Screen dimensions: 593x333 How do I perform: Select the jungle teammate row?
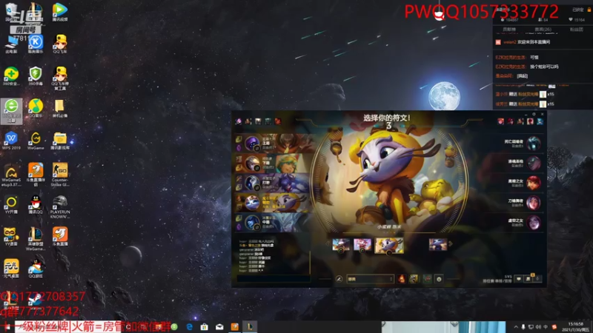click(273, 183)
